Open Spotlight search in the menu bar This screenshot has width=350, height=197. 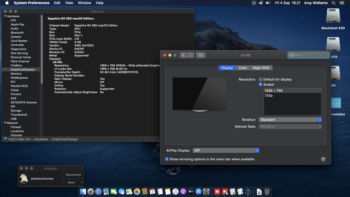(334, 3)
